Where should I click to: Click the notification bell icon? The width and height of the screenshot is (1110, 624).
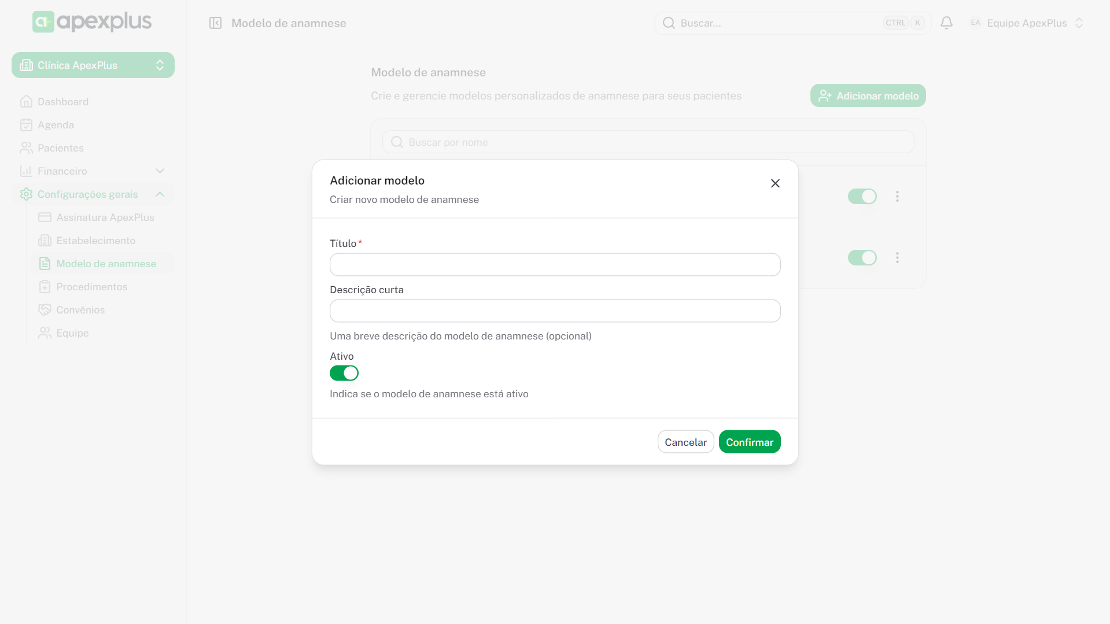946,23
